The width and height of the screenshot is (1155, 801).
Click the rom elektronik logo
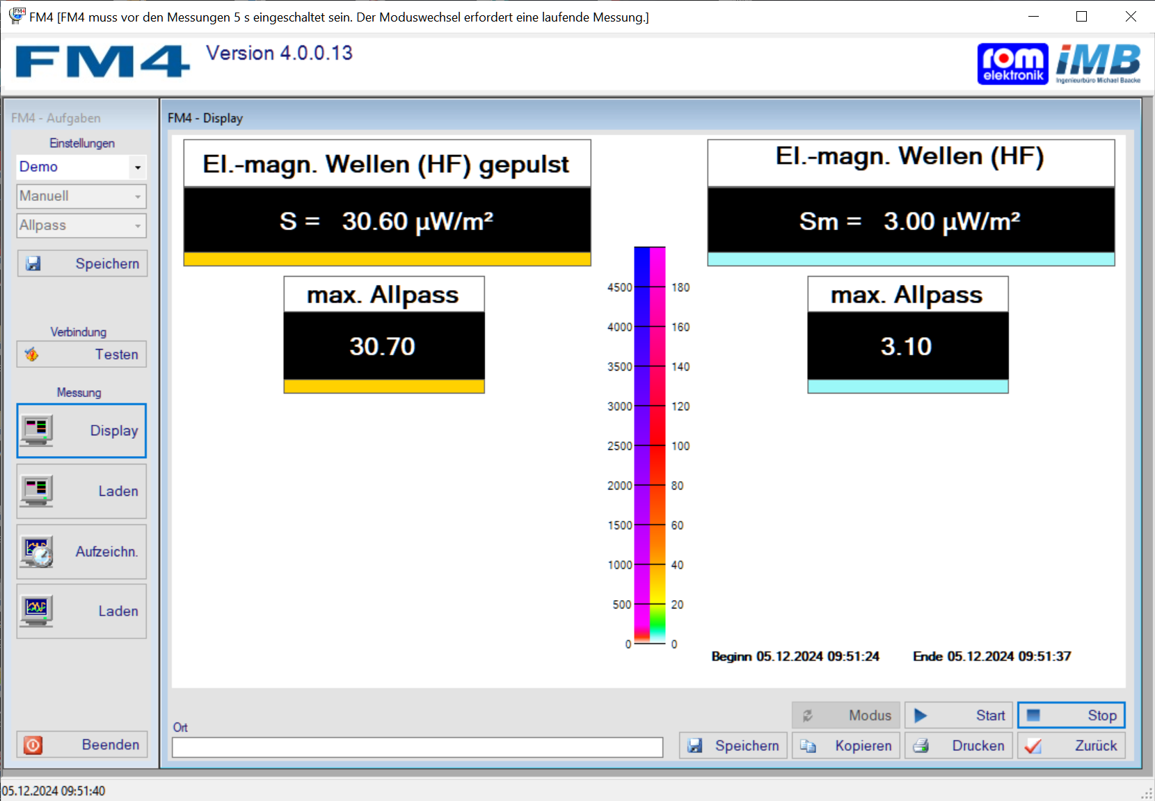point(1012,64)
